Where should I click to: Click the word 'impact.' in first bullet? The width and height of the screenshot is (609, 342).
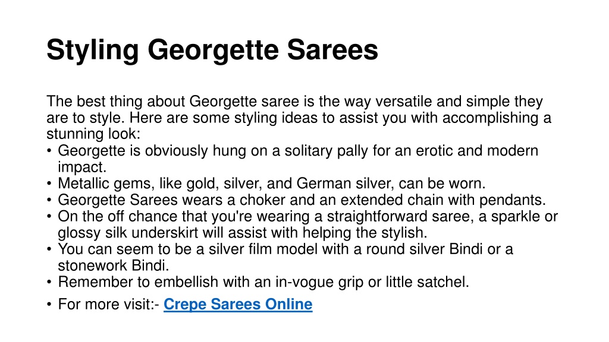[x=82, y=167]
